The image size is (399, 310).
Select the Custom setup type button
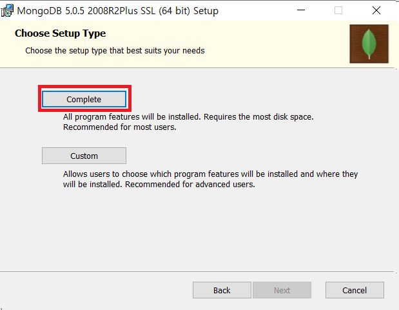[84, 156]
